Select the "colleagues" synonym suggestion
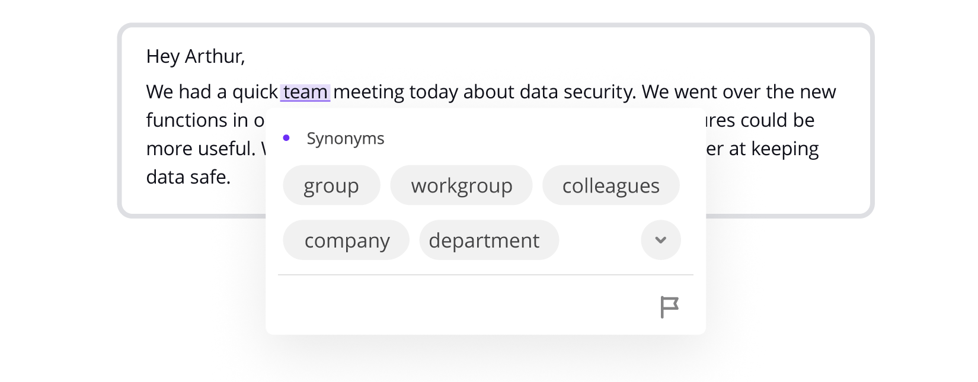This screenshot has height=382, width=978. pyautogui.click(x=611, y=185)
